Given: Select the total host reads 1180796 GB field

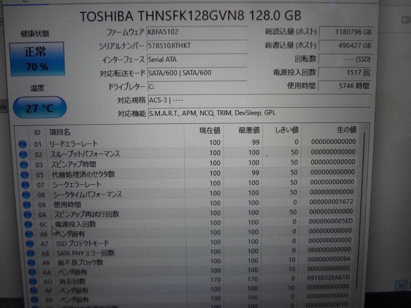Looking at the screenshot, I should tap(346, 32).
